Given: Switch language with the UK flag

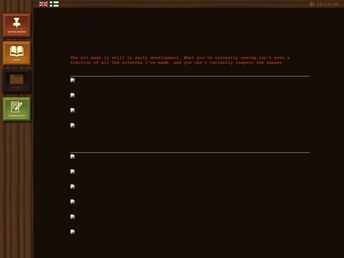Looking at the screenshot, I should coord(43,4).
